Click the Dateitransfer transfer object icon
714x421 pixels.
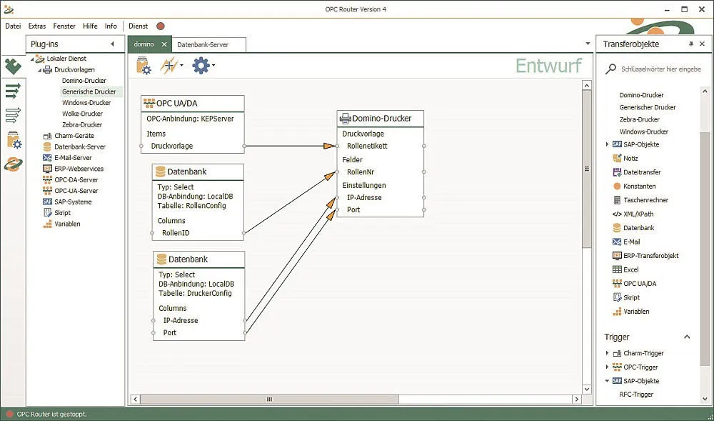coord(617,172)
